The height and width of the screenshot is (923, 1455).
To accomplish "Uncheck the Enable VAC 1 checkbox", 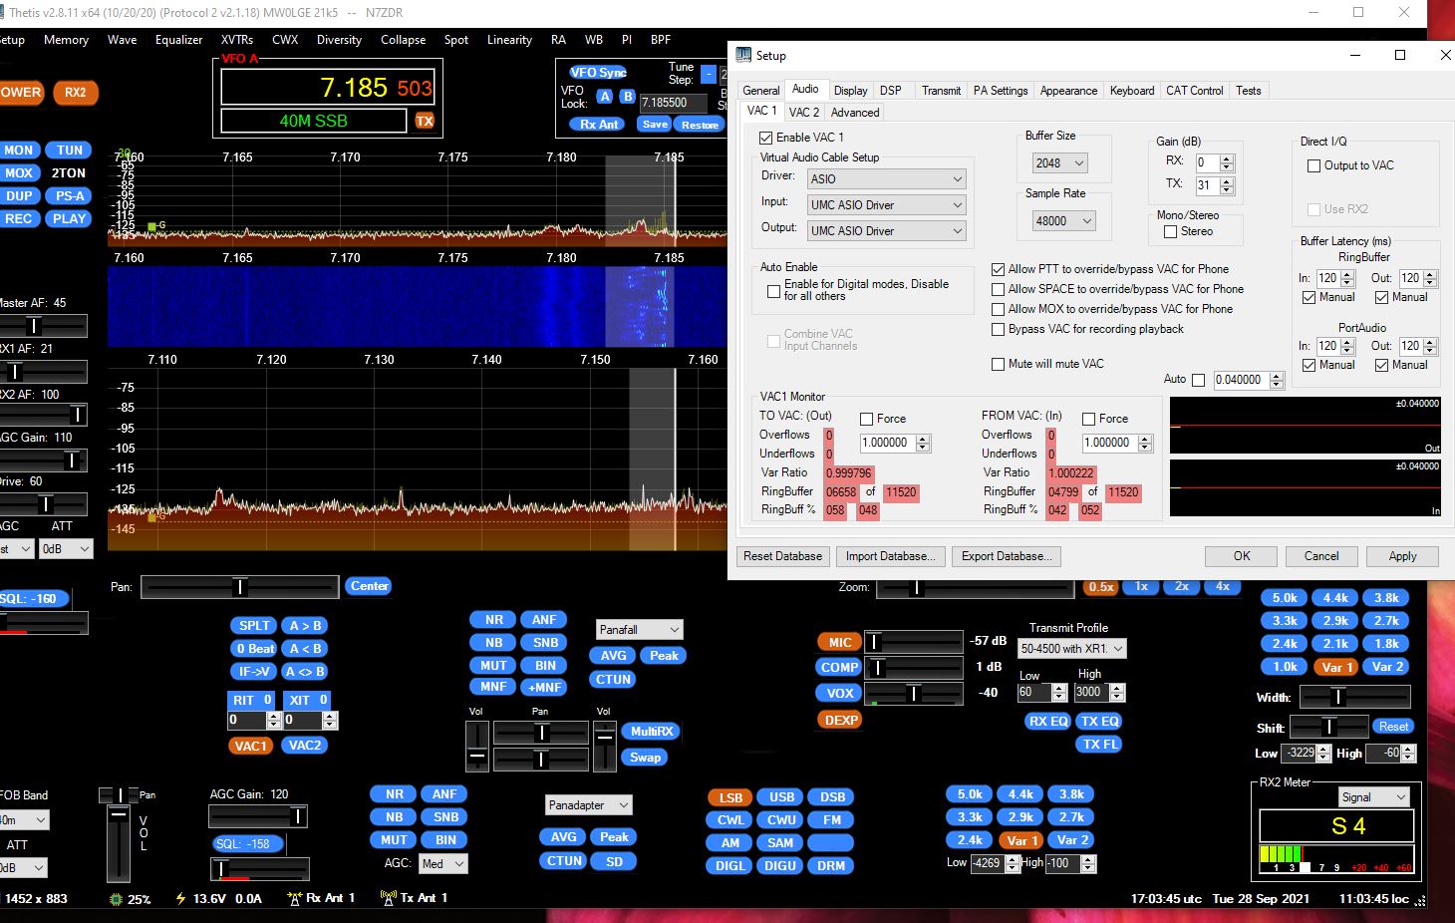I will click(766, 138).
